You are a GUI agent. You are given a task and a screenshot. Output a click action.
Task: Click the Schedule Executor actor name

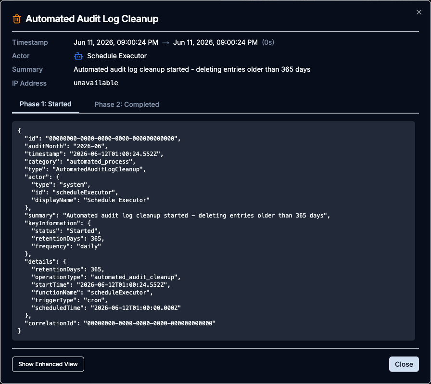(117, 56)
